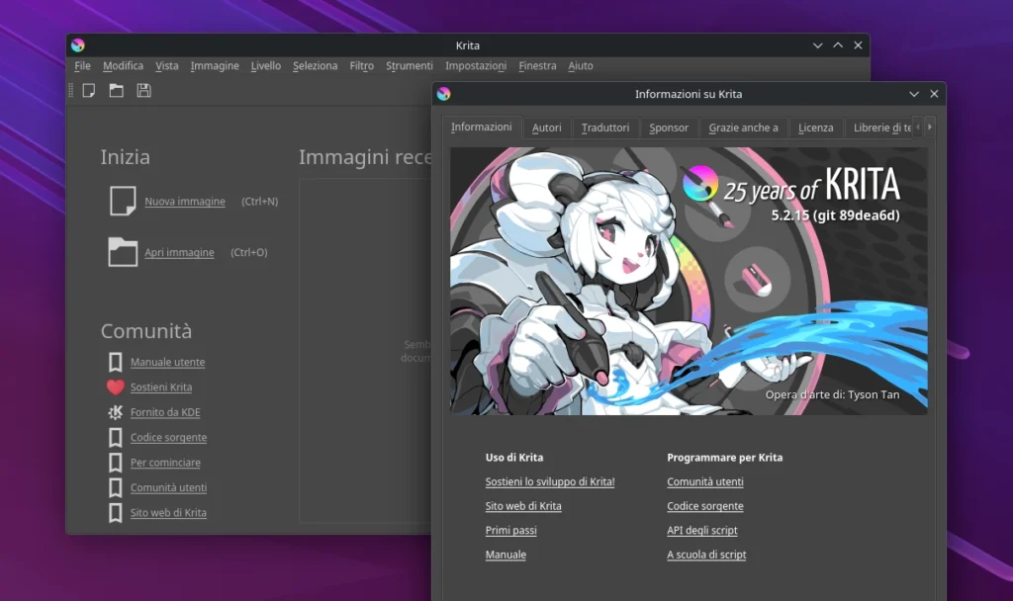Click the left tab-scroll chevron in About dialog
1013x601 pixels.
click(x=918, y=127)
